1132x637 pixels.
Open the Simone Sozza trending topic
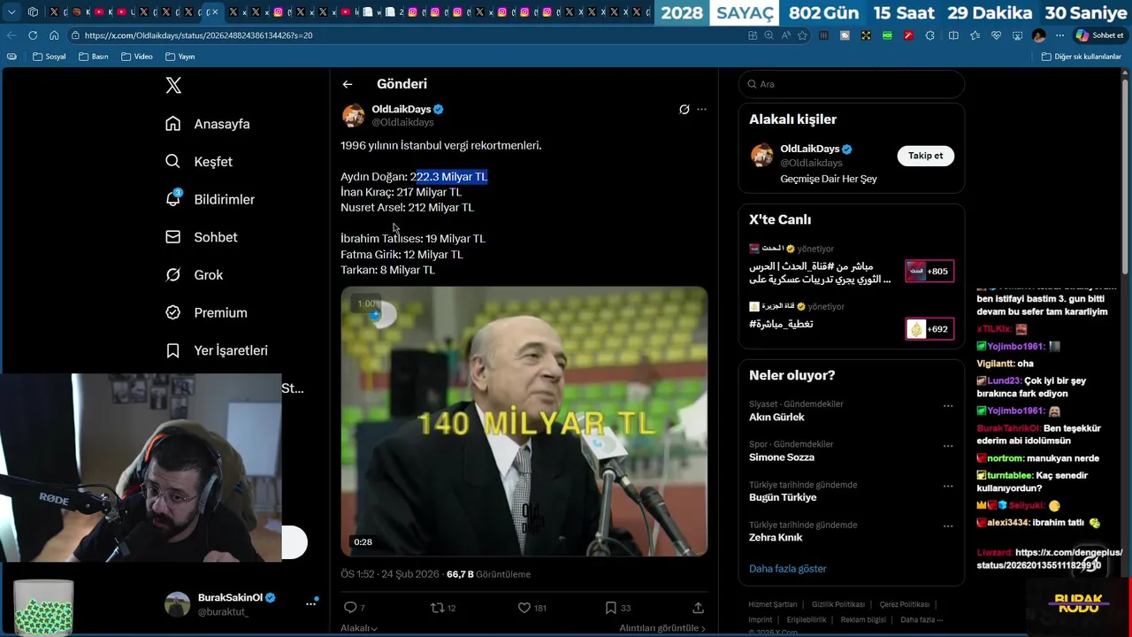[782, 457]
